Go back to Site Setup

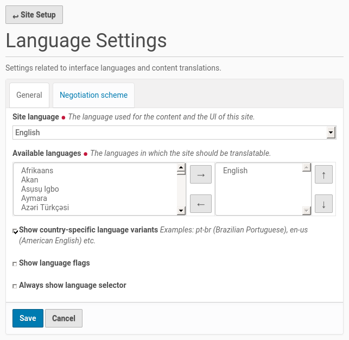pyautogui.click(x=34, y=15)
